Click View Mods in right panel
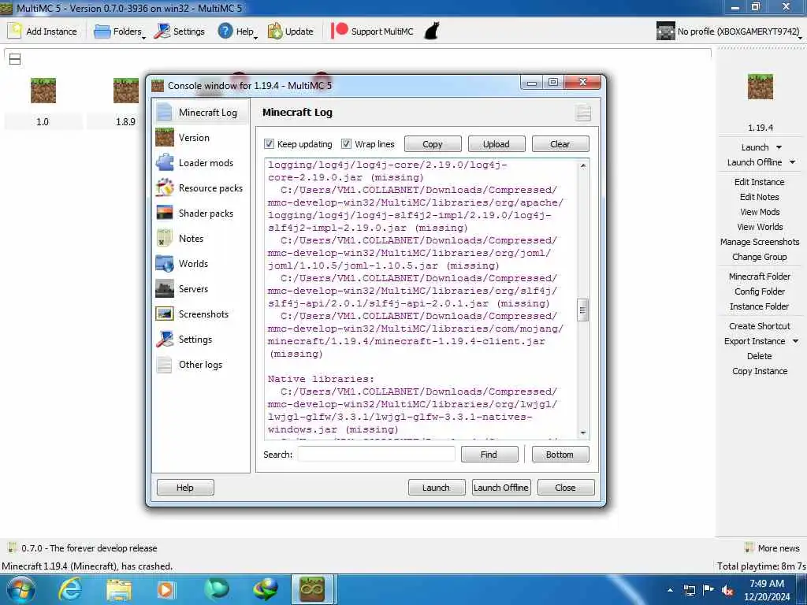 pyautogui.click(x=759, y=211)
